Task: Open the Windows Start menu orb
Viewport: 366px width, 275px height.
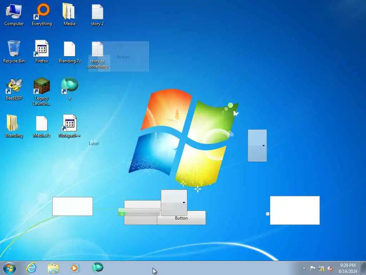Action: [x=10, y=268]
